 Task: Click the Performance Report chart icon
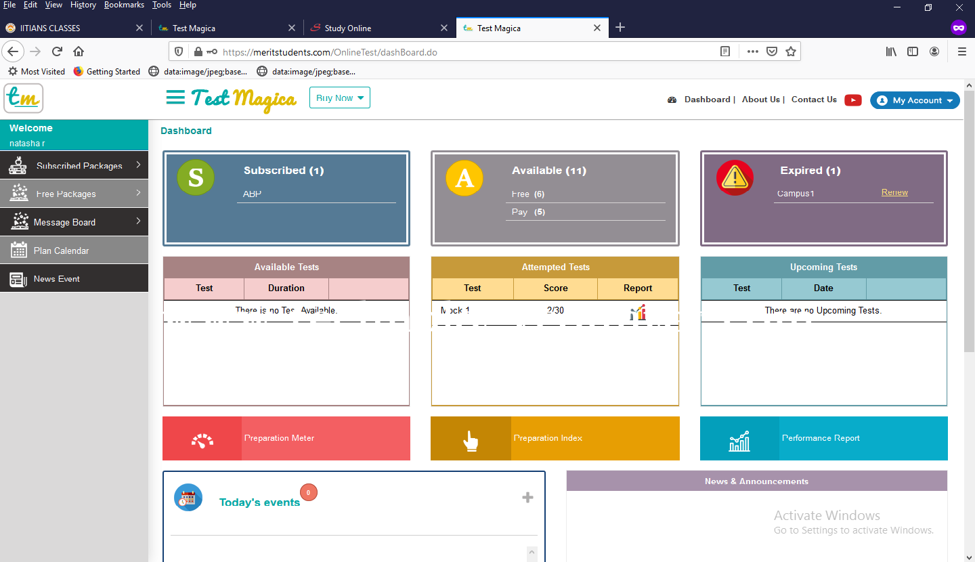pos(739,441)
